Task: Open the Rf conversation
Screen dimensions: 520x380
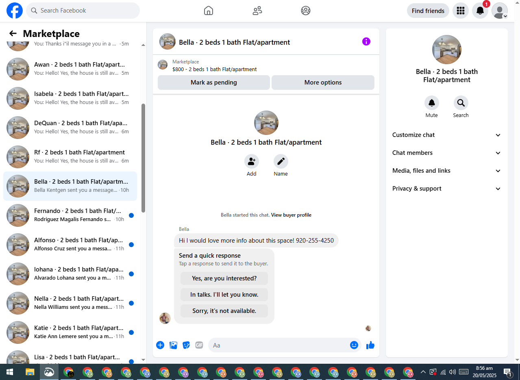Action: click(x=70, y=157)
